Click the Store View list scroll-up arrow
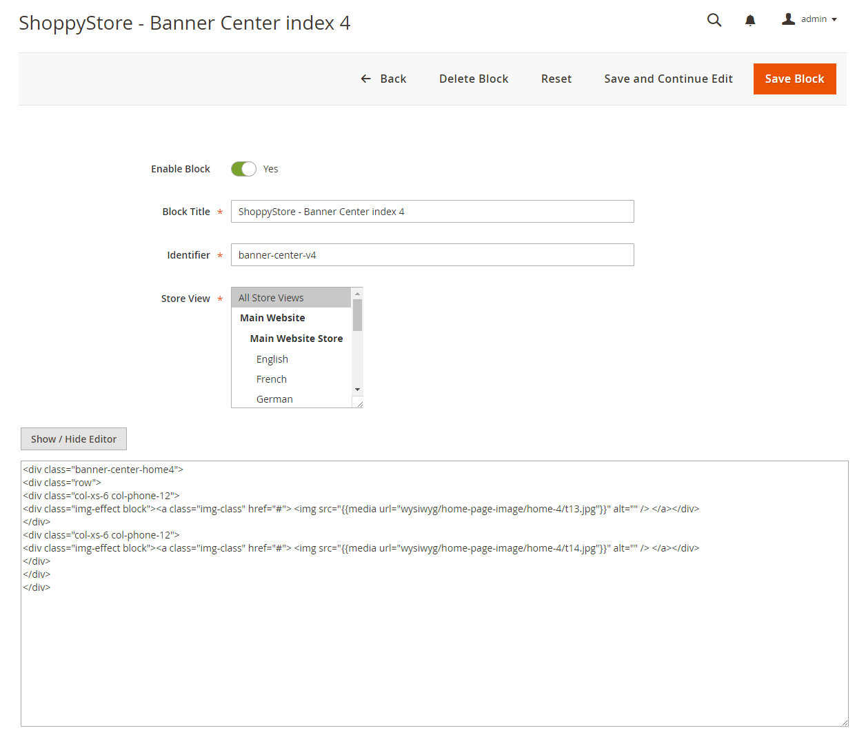 click(x=357, y=294)
